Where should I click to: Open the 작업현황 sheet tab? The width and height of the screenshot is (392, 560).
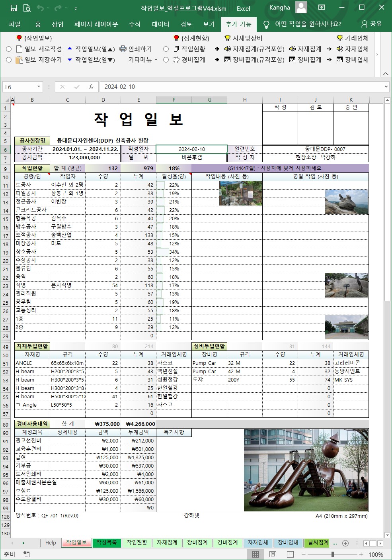pos(137,542)
